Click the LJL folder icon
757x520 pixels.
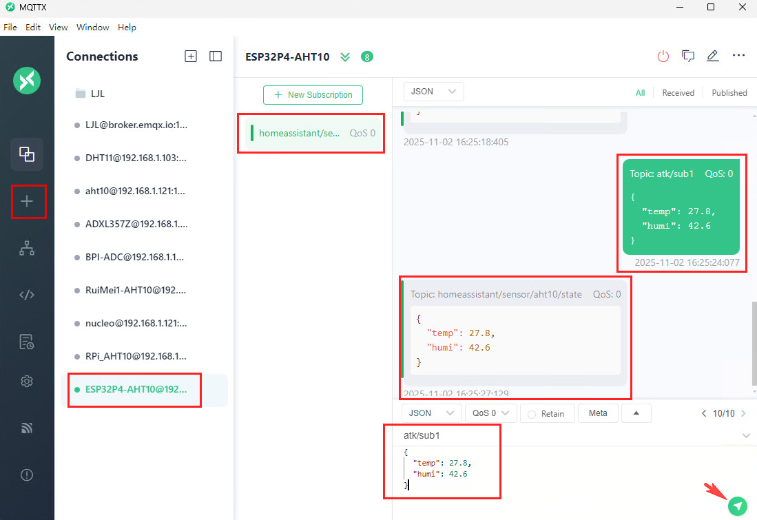81,93
